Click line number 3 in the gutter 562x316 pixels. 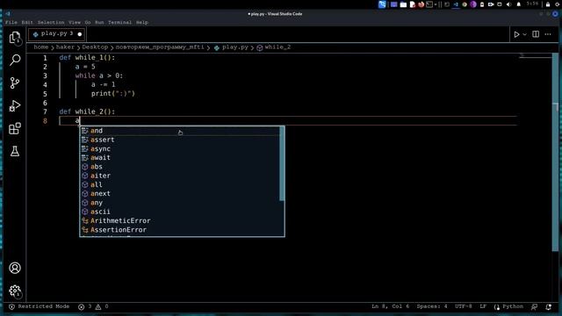[45, 75]
